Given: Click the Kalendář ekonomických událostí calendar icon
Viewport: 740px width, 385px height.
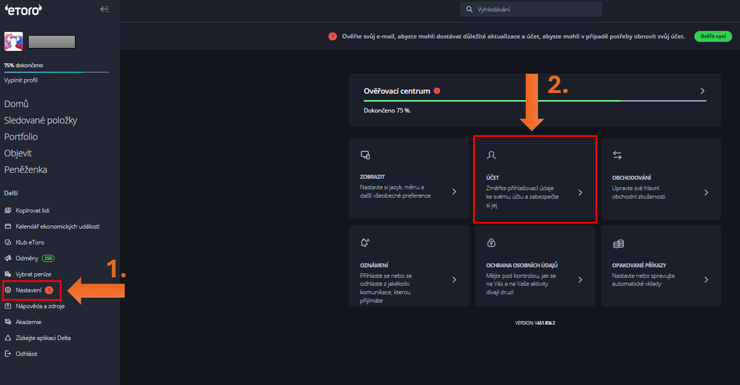Looking at the screenshot, I should 8,226.
